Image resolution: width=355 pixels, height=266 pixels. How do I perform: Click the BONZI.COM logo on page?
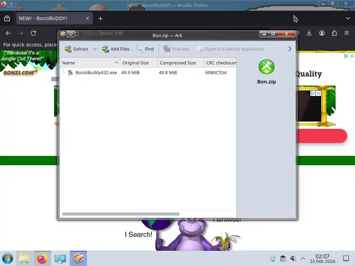click(20, 72)
